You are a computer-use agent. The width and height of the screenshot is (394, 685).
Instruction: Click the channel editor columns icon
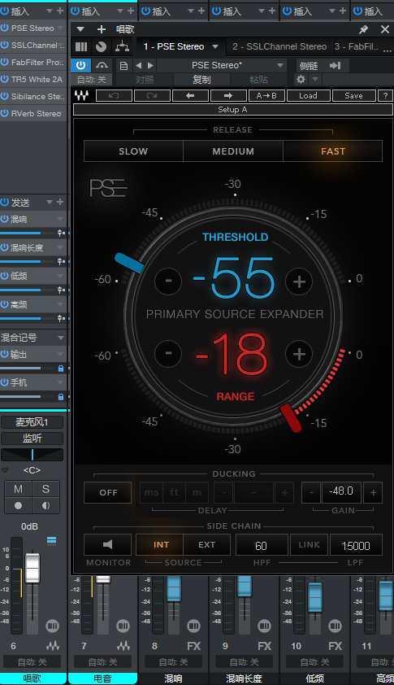click(x=81, y=46)
